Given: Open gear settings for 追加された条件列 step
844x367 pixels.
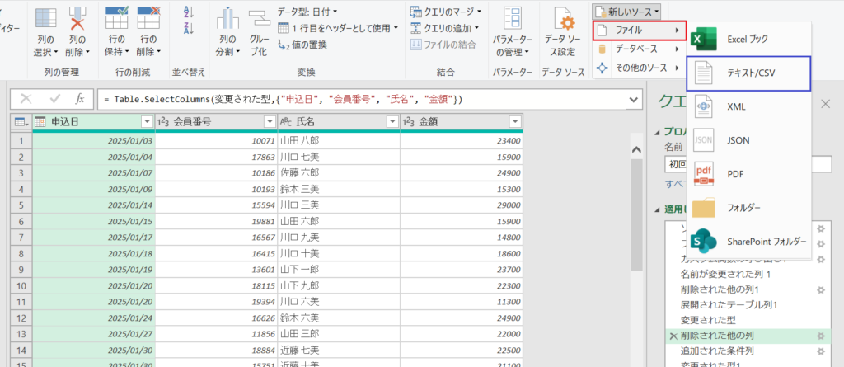Looking at the screenshot, I should [x=821, y=351].
